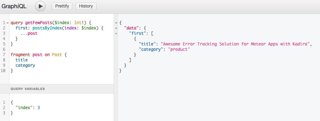Click the GraphiQL logo title
Viewport: 320px width, 121px height.
point(14,6)
